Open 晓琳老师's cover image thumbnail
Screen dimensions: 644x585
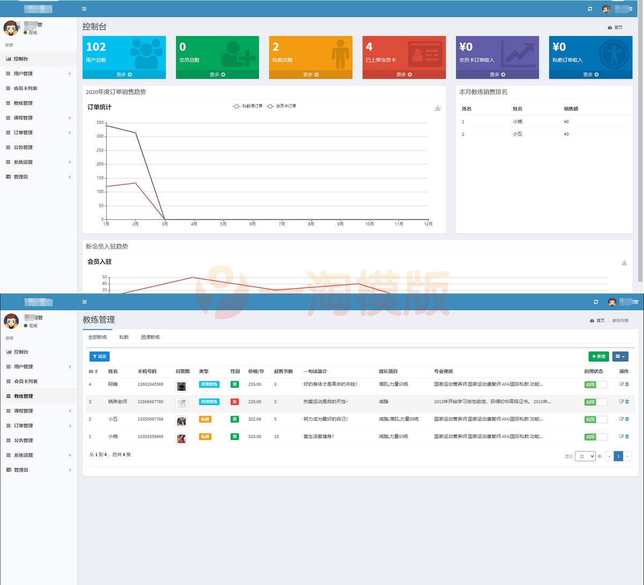(x=181, y=403)
